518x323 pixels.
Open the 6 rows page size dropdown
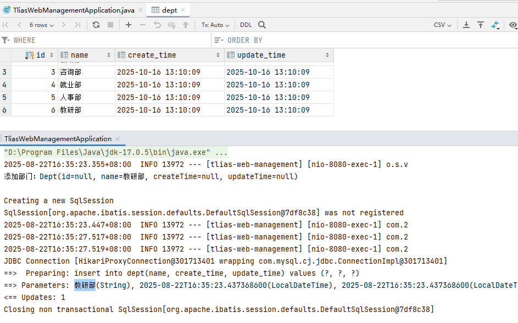41,25
